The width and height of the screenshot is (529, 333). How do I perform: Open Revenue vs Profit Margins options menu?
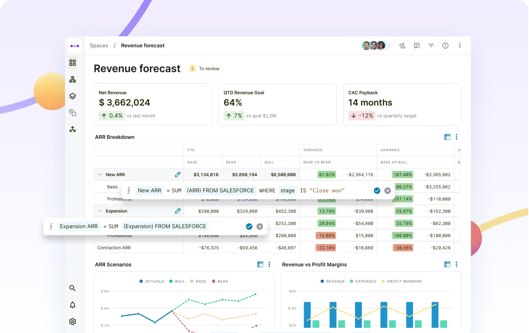click(x=456, y=265)
